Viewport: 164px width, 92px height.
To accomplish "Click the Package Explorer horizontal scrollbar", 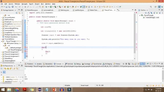I will pos(8,62).
